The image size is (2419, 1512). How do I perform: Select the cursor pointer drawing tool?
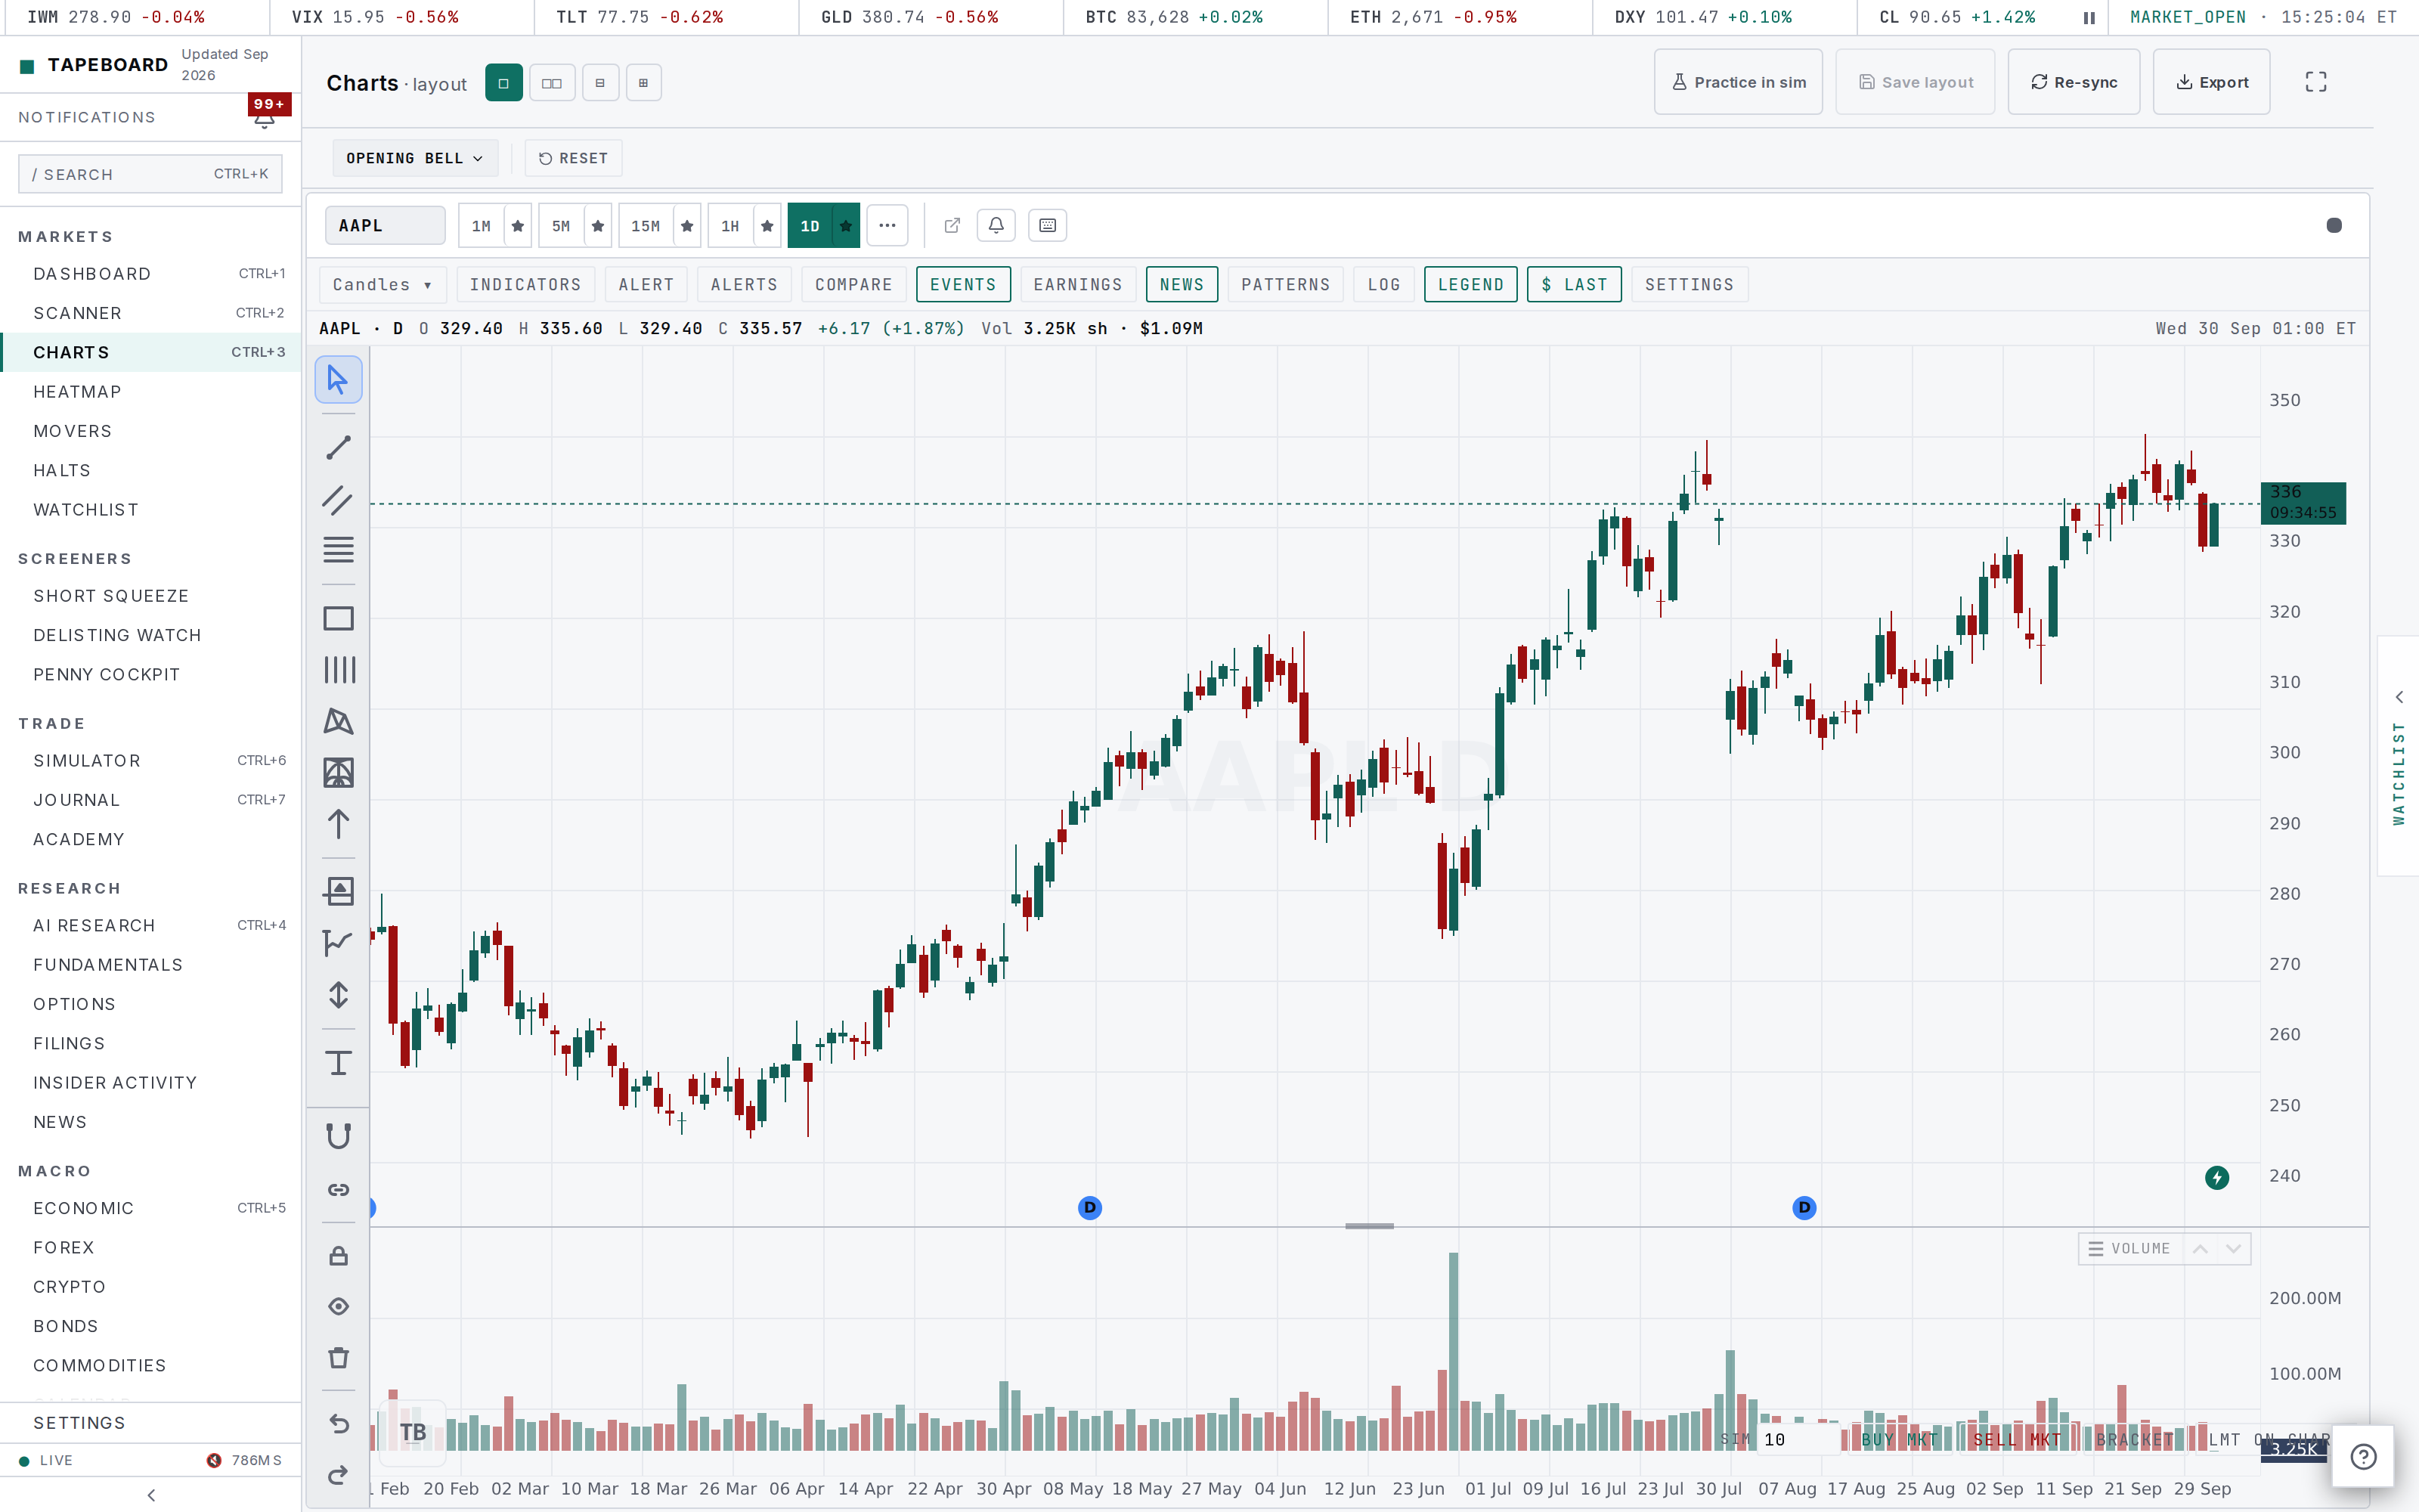coord(338,380)
